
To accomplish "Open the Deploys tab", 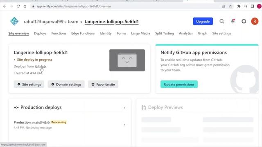I will point(40,33).
